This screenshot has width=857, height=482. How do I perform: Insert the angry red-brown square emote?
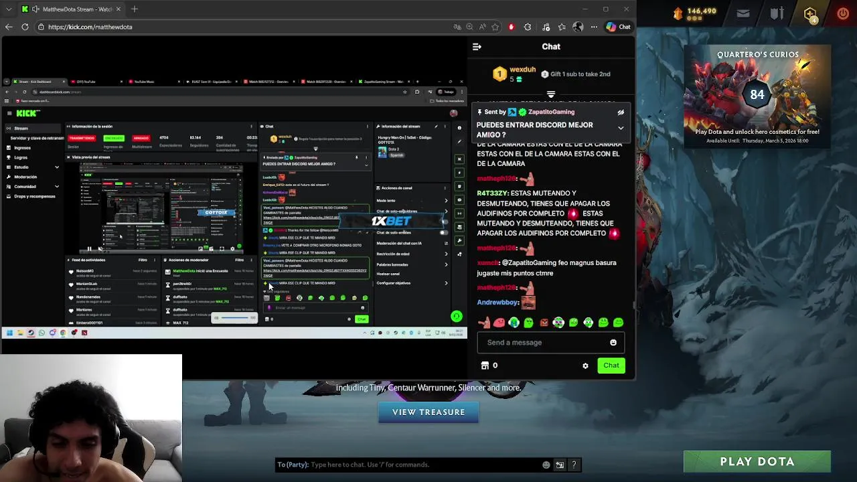(544, 323)
